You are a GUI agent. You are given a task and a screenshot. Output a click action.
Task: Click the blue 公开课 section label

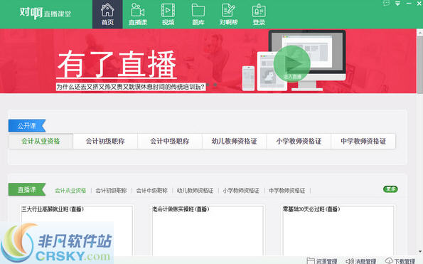pos(27,126)
